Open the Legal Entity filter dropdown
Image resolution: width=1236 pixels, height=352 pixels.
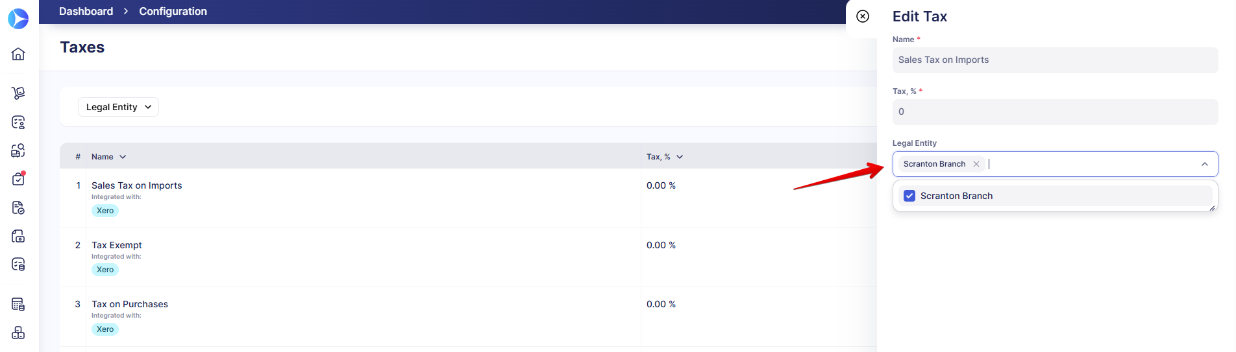pos(118,107)
